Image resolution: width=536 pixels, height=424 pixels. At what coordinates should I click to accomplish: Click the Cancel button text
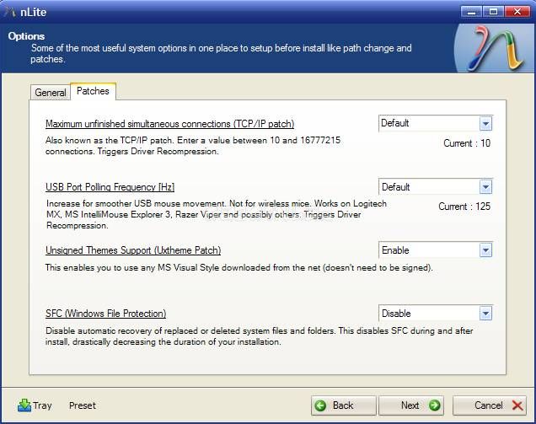pyautogui.click(x=489, y=405)
